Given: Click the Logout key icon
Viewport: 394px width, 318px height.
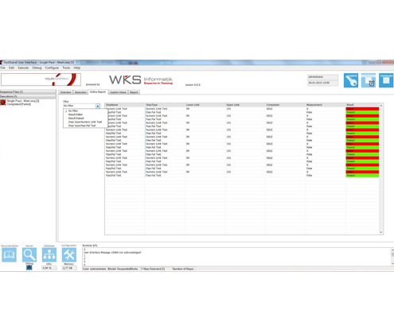Looking at the screenshot, I should click(x=351, y=80).
